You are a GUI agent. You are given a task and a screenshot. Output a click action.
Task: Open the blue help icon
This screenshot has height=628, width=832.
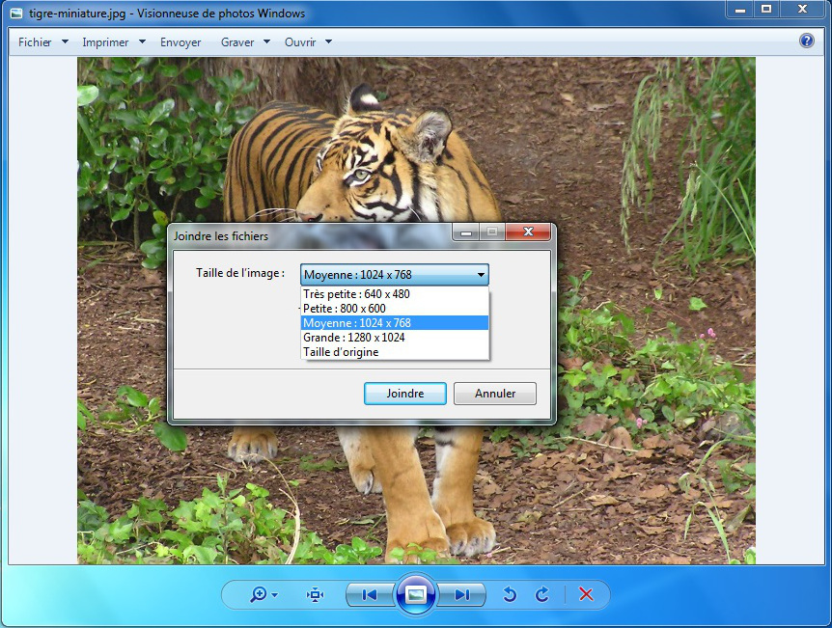tap(807, 41)
